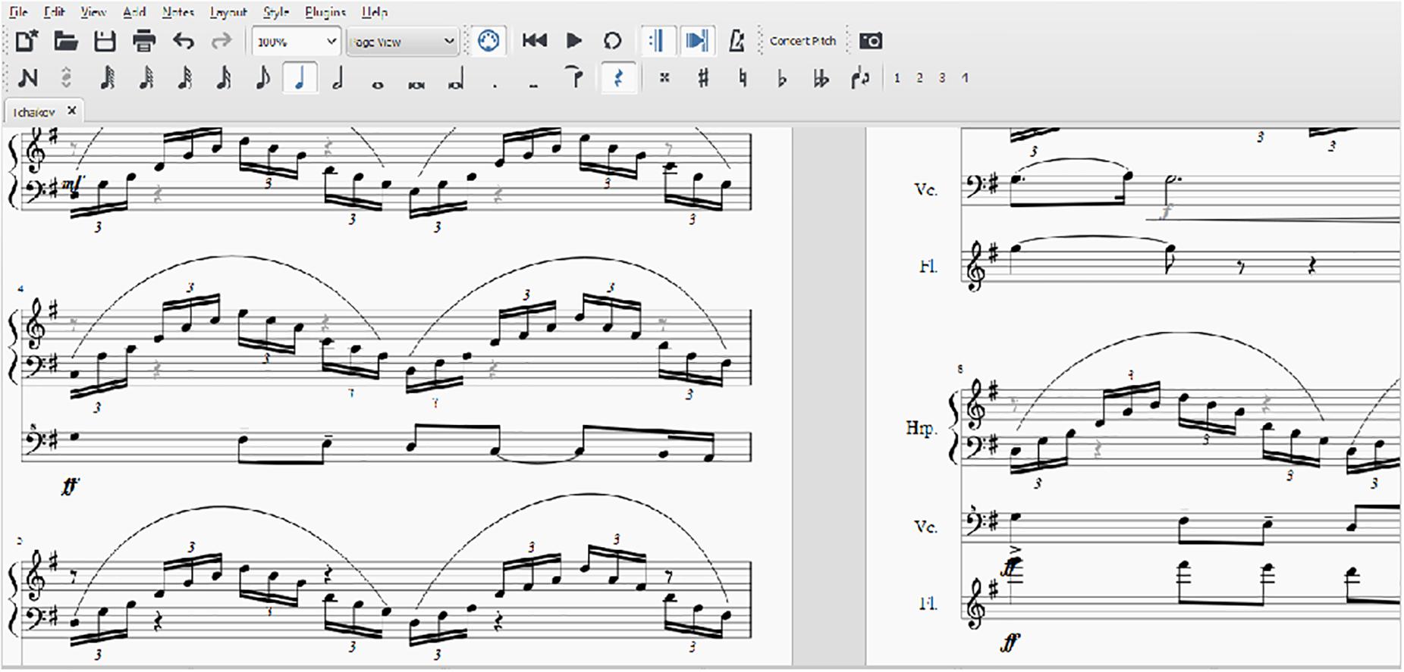This screenshot has height=672, width=1404.
Task: Add an augmentation dot
Action: (x=495, y=84)
